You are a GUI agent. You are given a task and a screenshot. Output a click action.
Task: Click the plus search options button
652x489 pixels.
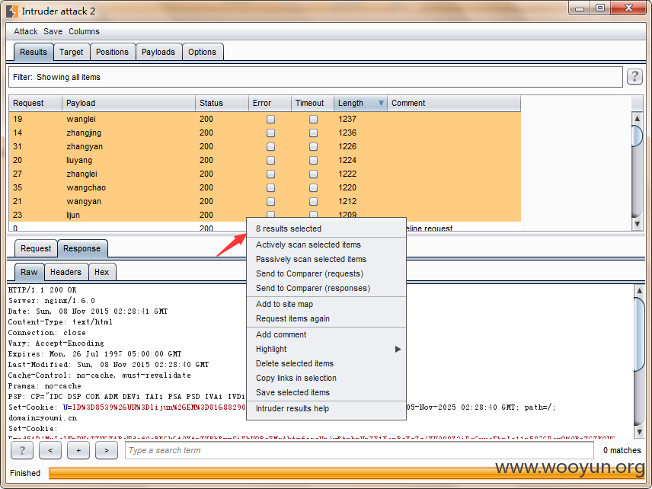pyautogui.click(x=78, y=450)
